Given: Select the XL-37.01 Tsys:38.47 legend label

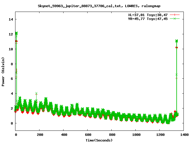Looking at the screenshot, I should [148, 15].
